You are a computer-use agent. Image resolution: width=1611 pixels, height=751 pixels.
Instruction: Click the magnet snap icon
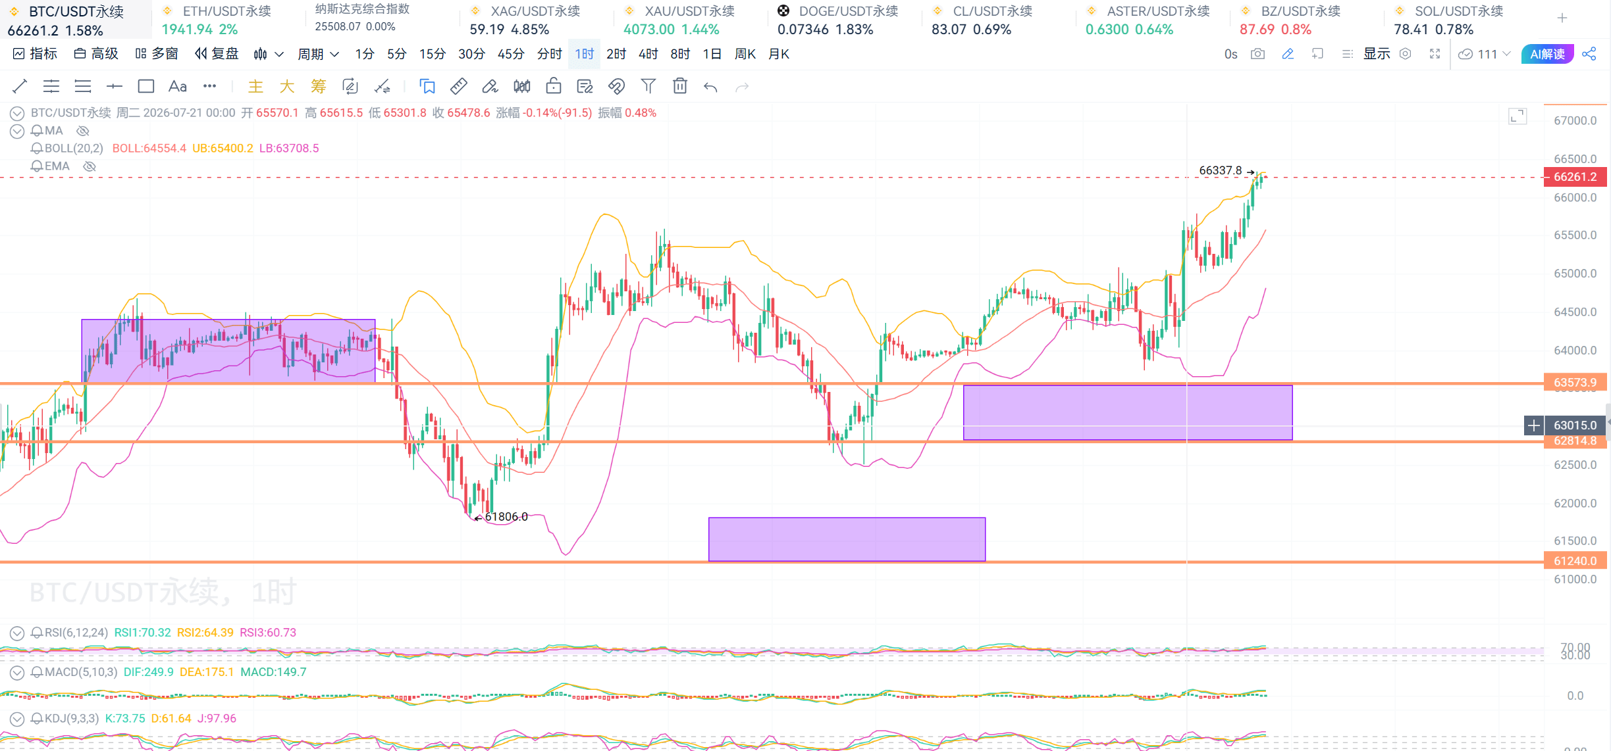click(617, 86)
